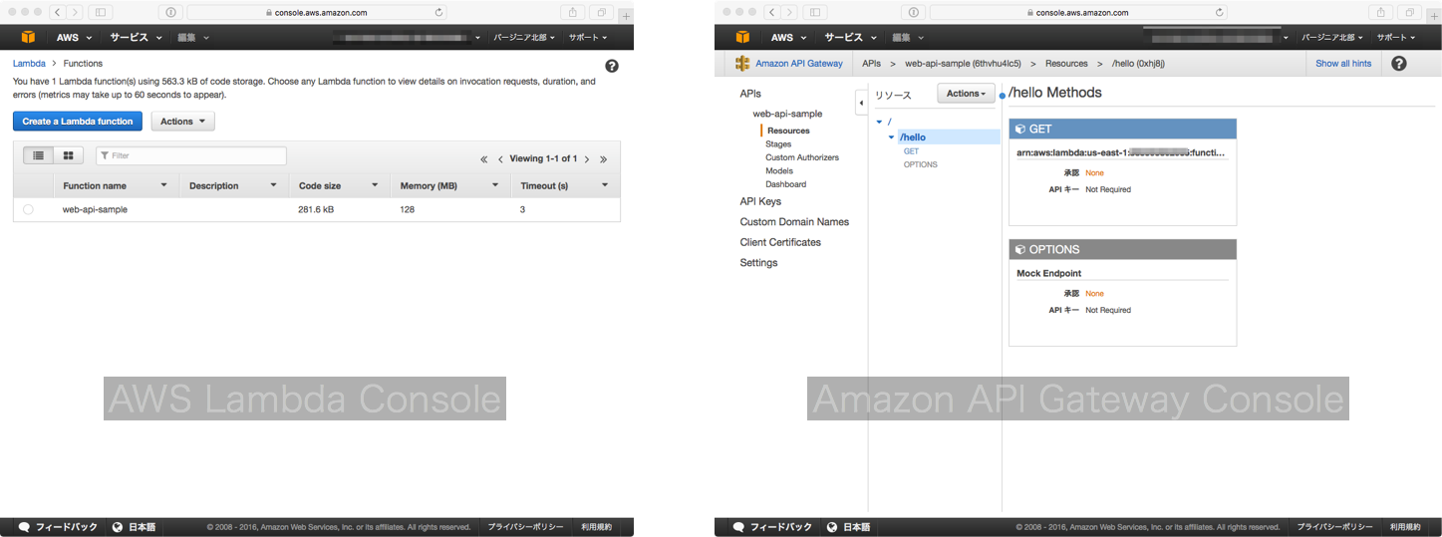Image resolution: width=1442 pixels, height=537 pixels.
Task: Open Code size column sort arrow
Action: [375, 185]
